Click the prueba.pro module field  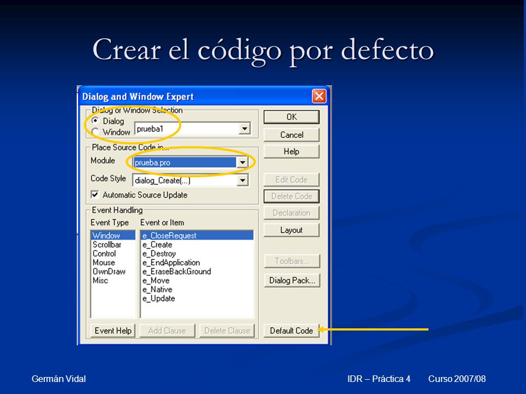click(185, 163)
